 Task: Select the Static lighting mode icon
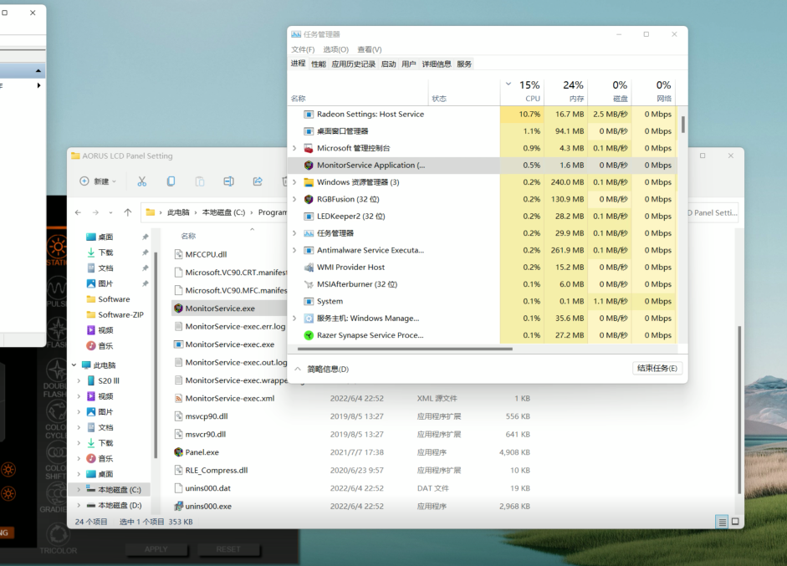pos(57,247)
